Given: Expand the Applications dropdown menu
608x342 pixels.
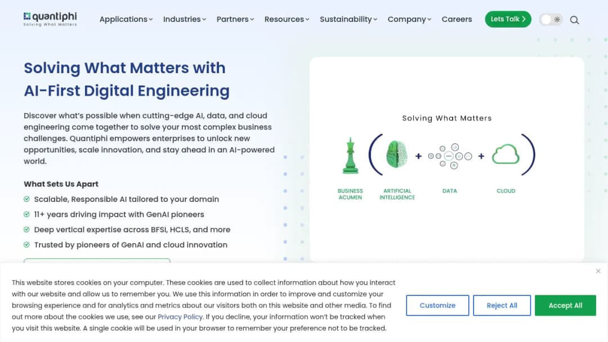Looking at the screenshot, I should (x=126, y=19).
